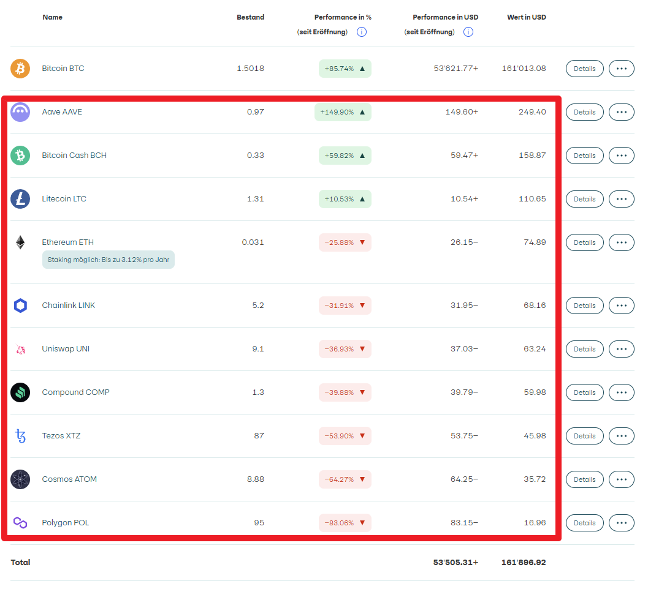Screen dimensions: 648x589
Task: Click the Litecoin LTC icon
Action: [x=20, y=199]
